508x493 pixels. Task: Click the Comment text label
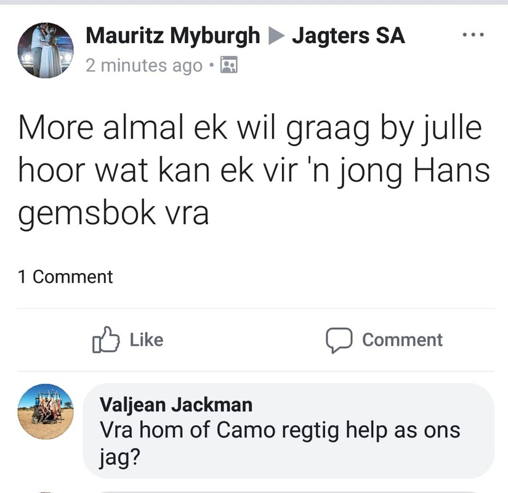(x=402, y=340)
